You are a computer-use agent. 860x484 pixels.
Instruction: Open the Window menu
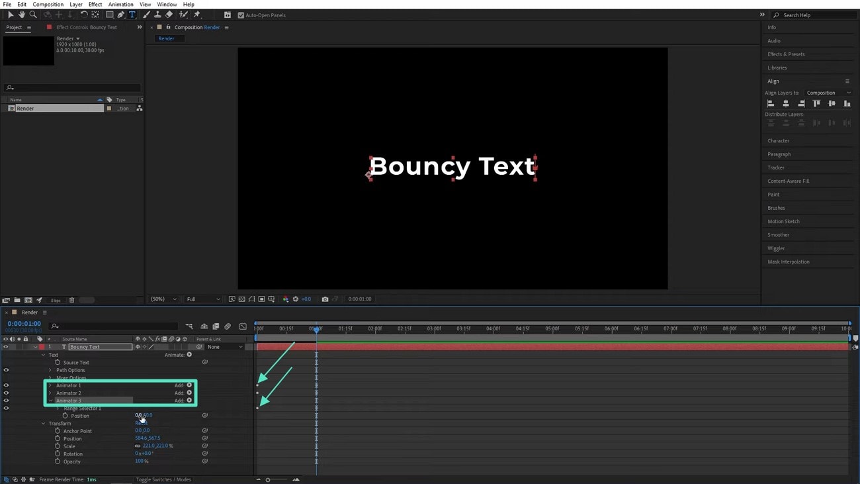click(167, 5)
